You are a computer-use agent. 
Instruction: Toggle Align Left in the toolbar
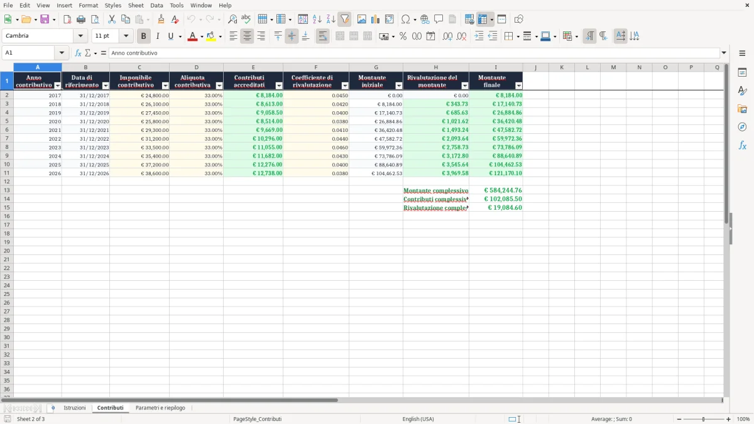coord(233,36)
